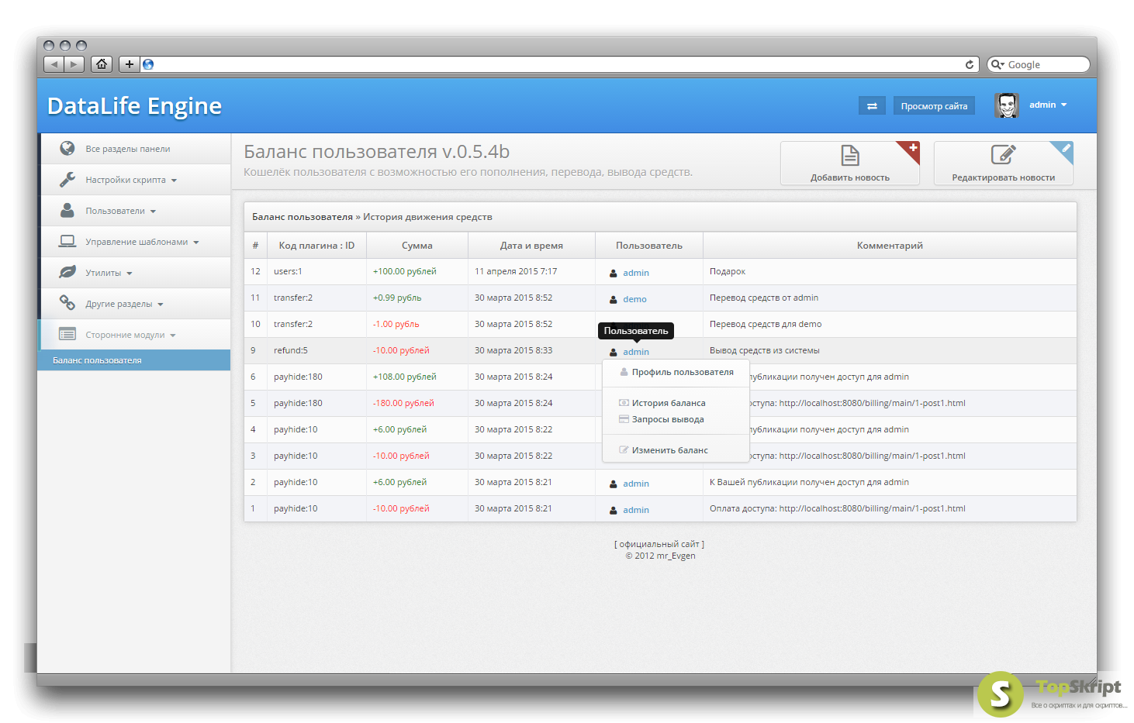
Task: Click the document icon on Добавить новость
Action: 850,156
